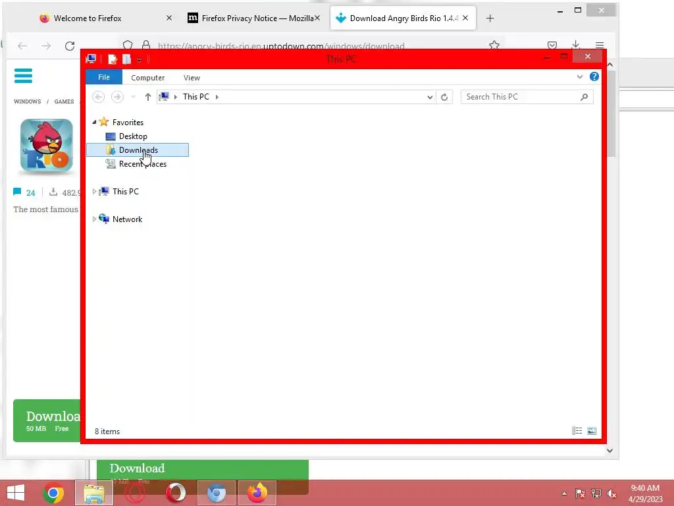674x506 pixels.
Task: Open the Windows Start button
Action: coord(16,493)
